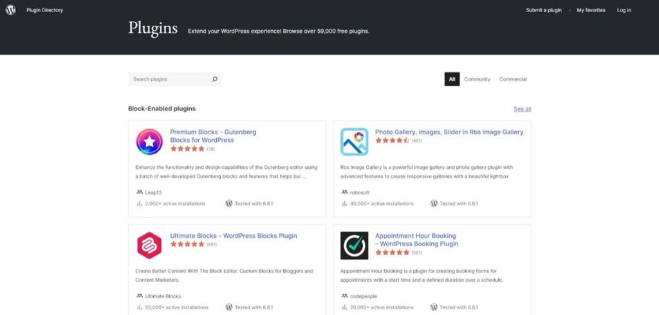Go to My favorites

click(x=591, y=10)
